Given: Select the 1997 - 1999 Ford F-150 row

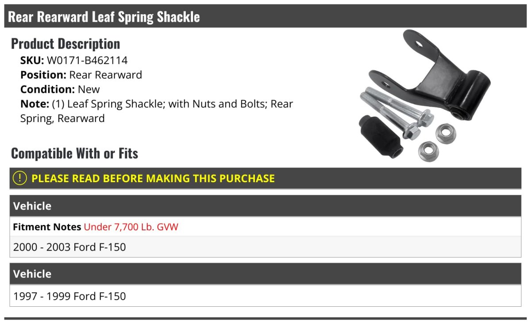Looking at the screenshot, I should pos(69,296).
